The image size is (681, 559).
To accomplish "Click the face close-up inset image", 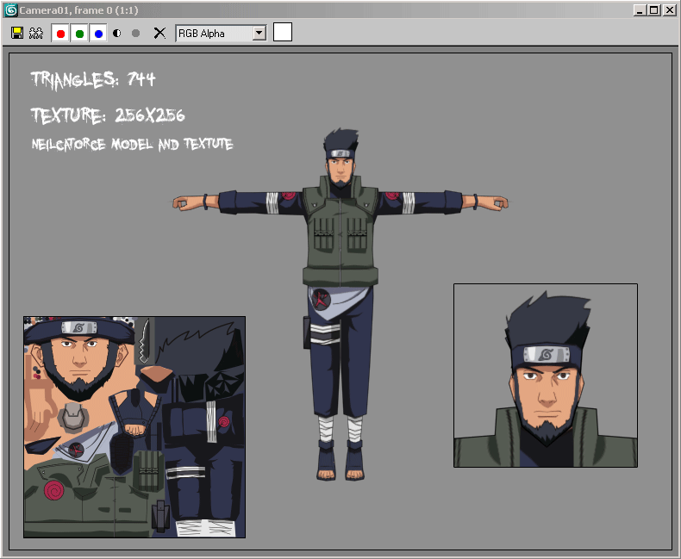I will coord(546,376).
